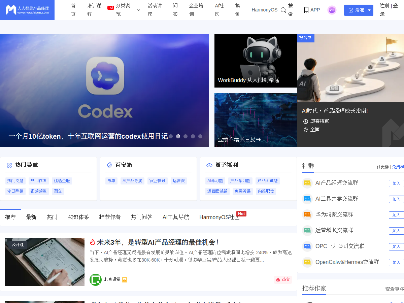Switch to the HarmonyOS社区 tab
This screenshot has height=303, width=404.
[x=219, y=217]
